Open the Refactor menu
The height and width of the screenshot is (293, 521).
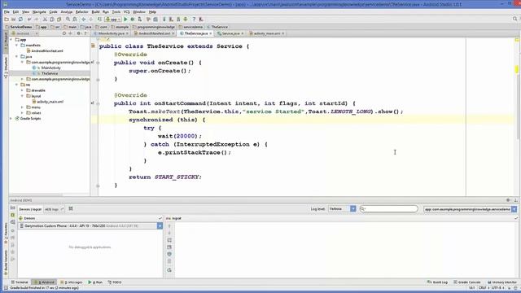(81, 12)
